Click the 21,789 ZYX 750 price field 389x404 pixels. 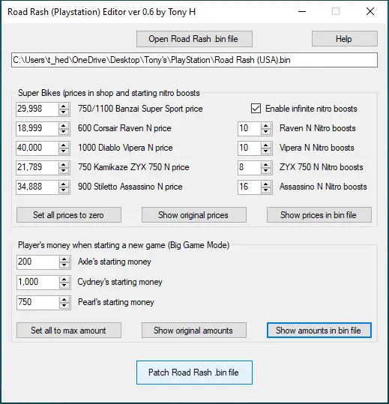(37, 167)
